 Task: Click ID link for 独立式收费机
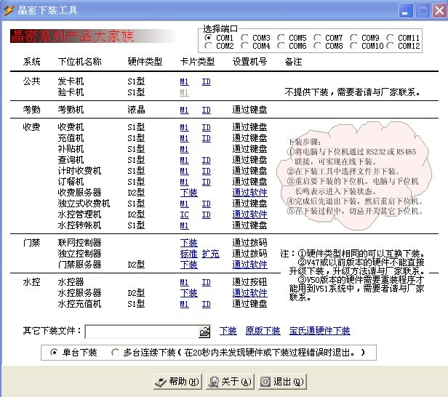(x=207, y=204)
